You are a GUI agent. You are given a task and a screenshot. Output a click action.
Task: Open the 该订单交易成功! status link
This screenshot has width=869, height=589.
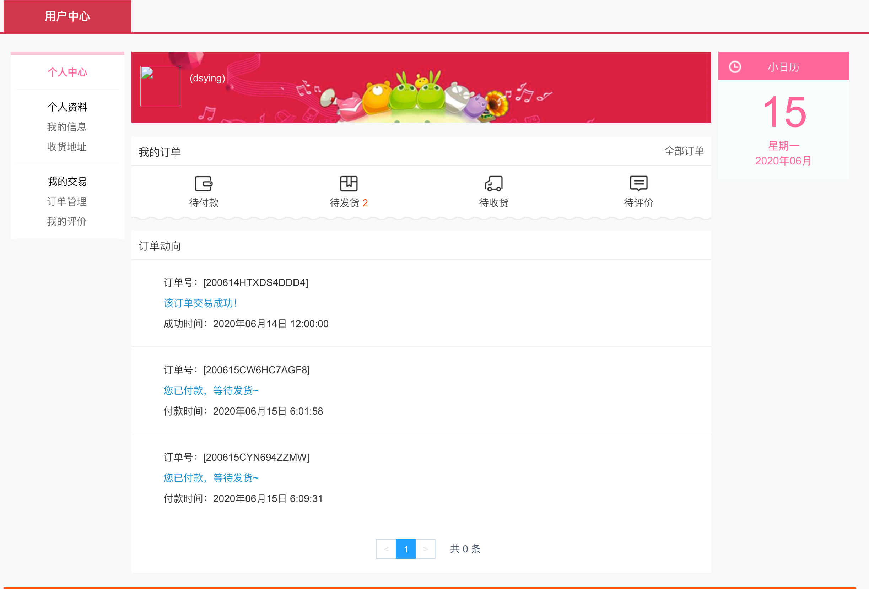(200, 303)
